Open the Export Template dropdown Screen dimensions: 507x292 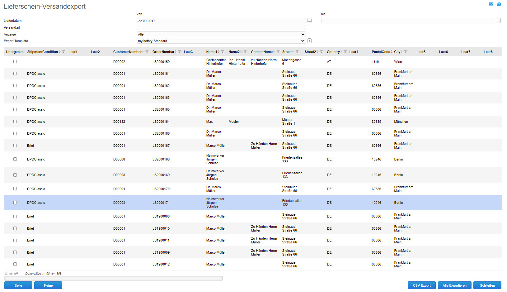(x=221, y=41)
